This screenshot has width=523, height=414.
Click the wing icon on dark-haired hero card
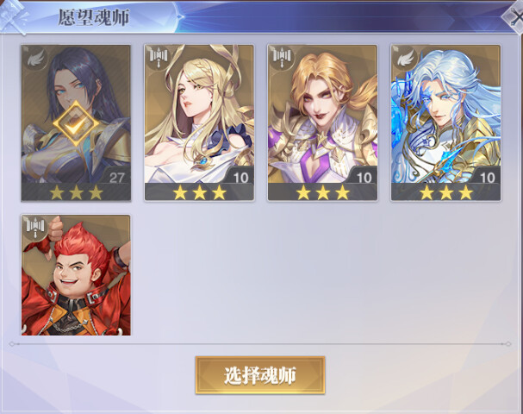[x=35, y=59]
